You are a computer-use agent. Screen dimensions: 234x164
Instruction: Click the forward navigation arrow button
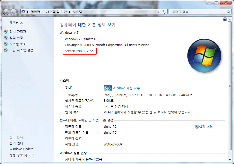pyautogui.click(x=13, y=12)
